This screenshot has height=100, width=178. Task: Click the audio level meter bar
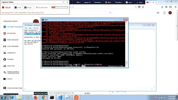point(60,7)
